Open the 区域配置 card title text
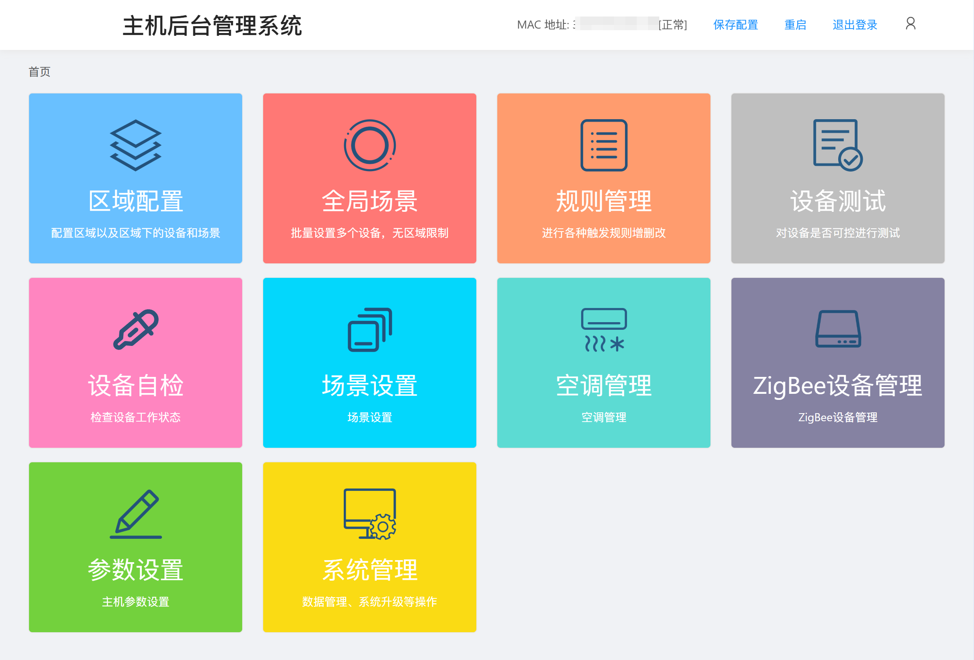974x660 pixels. (135, 201)
